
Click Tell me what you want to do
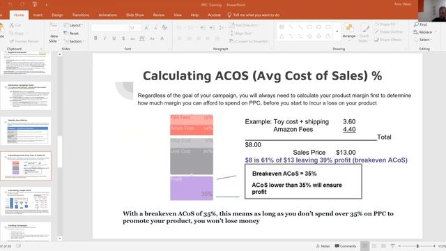tap(254, 15)
